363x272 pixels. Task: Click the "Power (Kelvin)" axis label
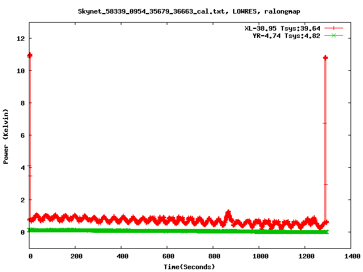coord(6,137)
